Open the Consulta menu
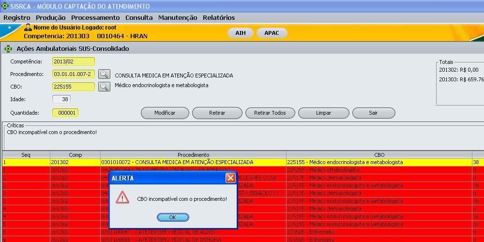 [139, 17]
